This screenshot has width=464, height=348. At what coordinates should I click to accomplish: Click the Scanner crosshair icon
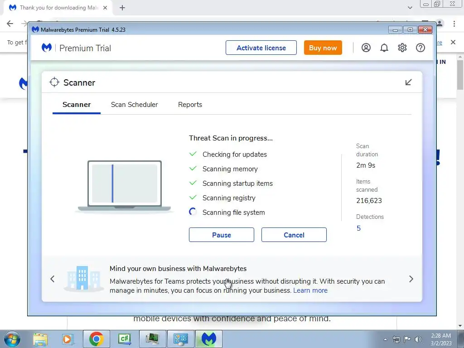[x=54, y=82]
